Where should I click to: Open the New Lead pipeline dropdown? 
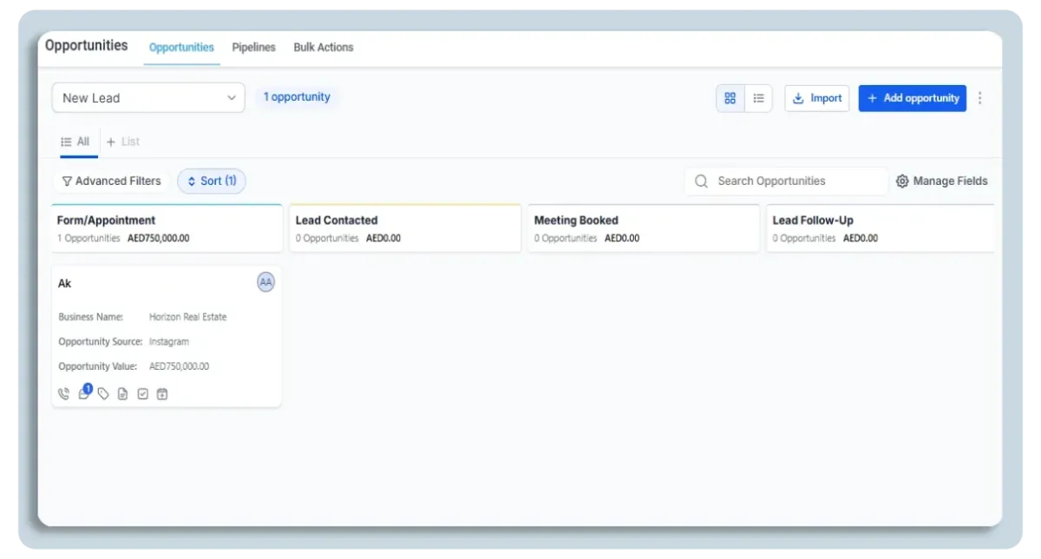[147, 98]
